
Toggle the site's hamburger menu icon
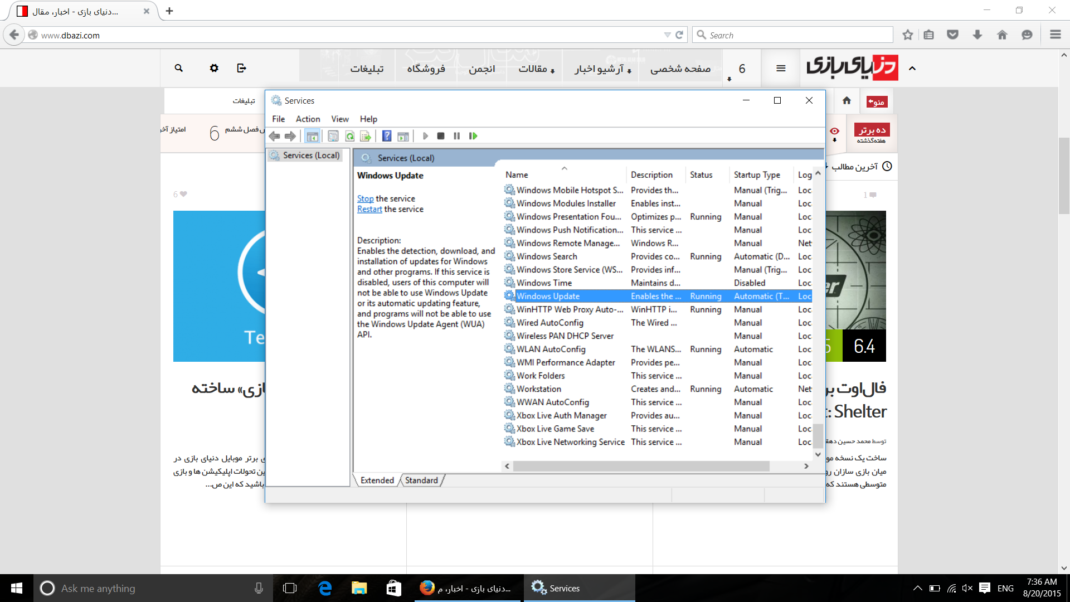(x=781, y=68)
